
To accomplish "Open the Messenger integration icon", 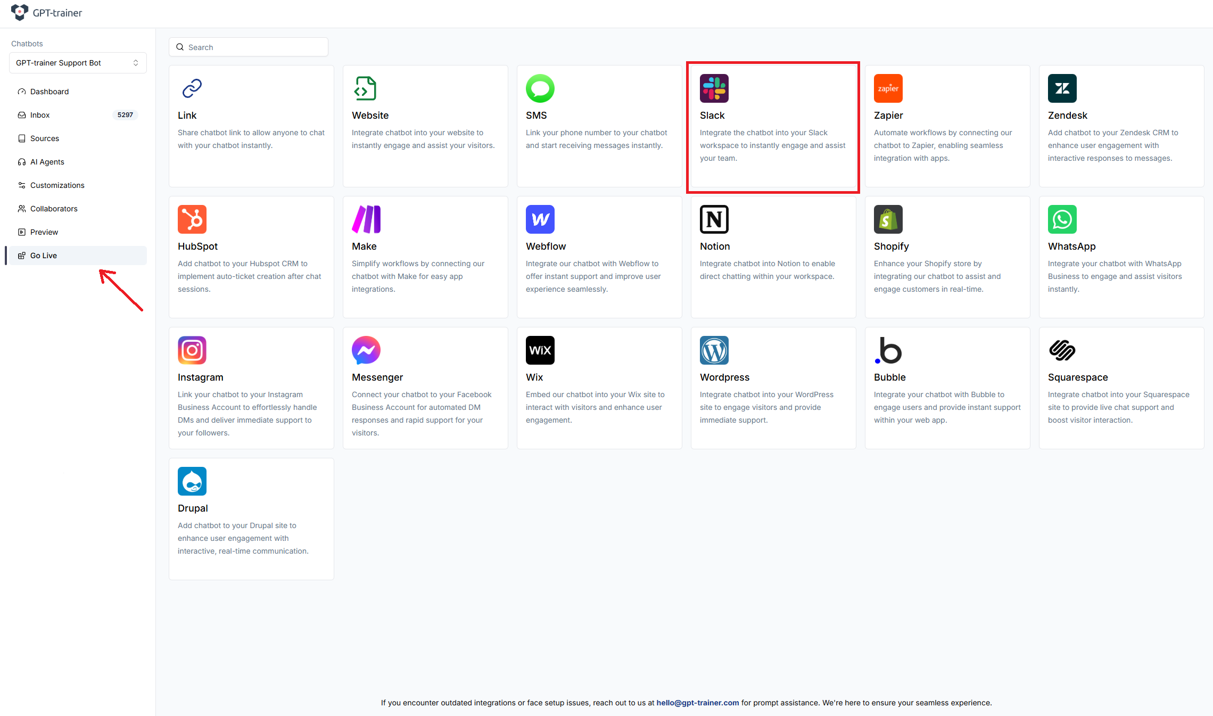I will tap(366, 350).
